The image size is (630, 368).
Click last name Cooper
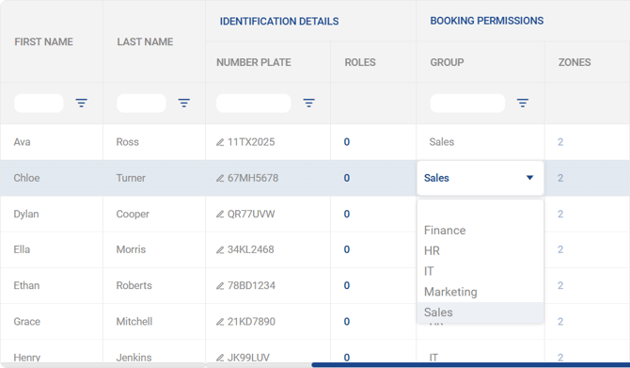pos(133,214)
